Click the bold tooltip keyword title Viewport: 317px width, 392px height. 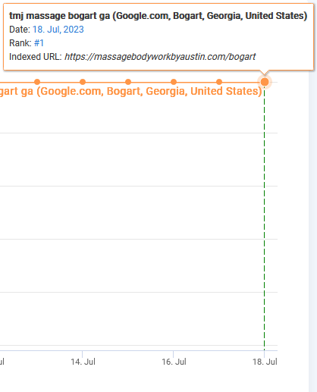pos(158,16)
